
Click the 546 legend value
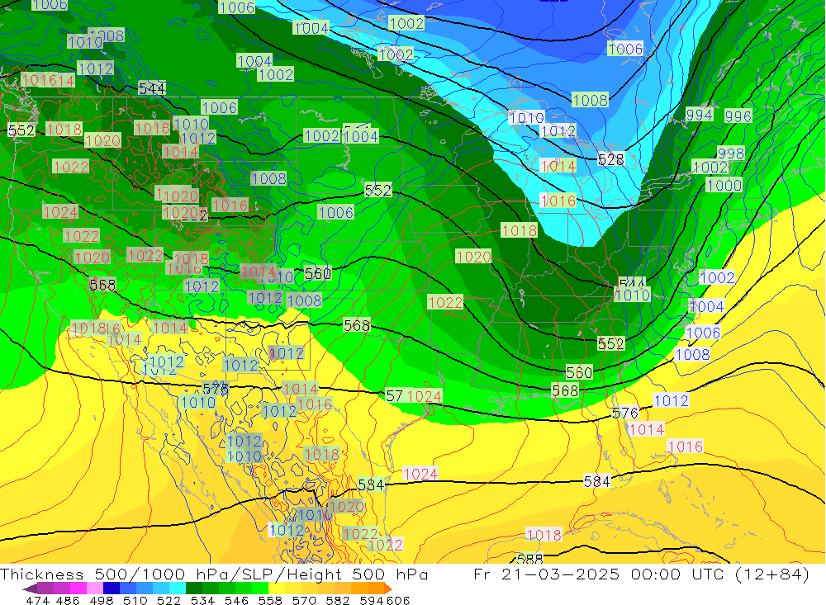[x=236, y=600]
